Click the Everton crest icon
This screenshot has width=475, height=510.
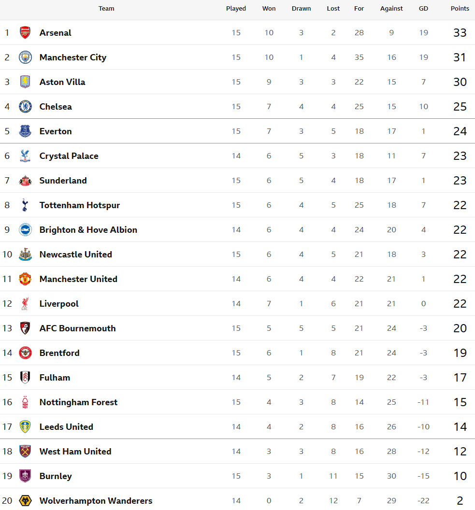(x=25, y=131)
